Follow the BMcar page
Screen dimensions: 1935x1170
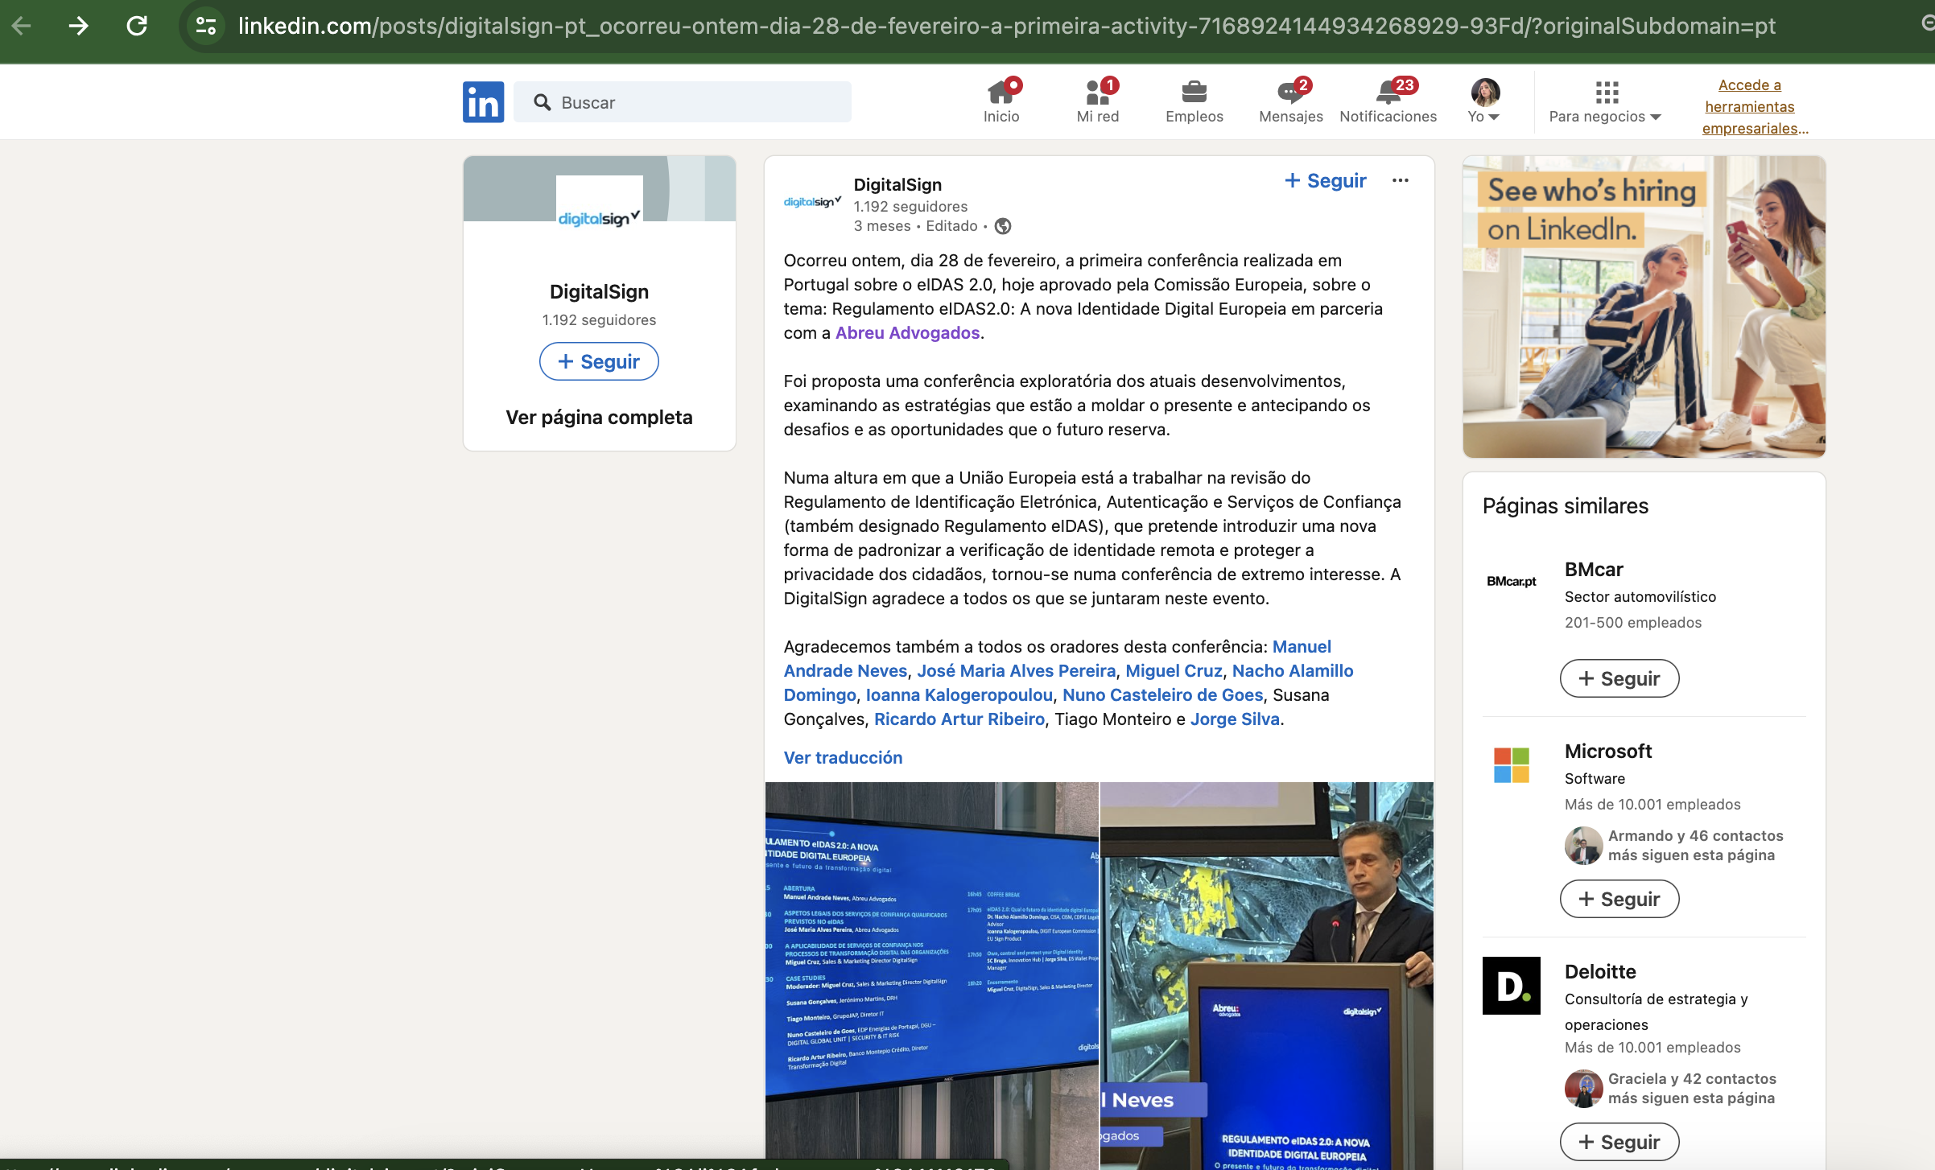(x=1619, y=678)
